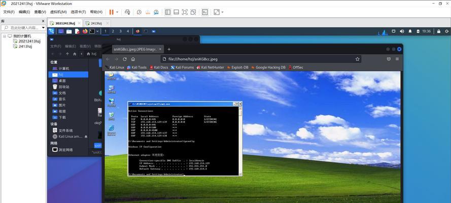Switch to Kali workspace 2

(x=113, y=31)
